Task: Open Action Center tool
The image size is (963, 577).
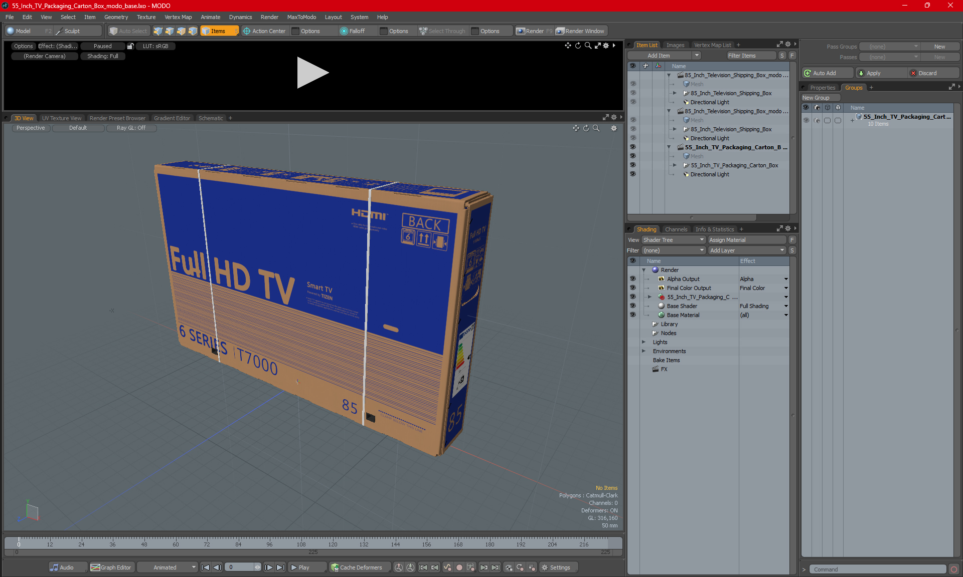Action: click(x=264, y=31)
